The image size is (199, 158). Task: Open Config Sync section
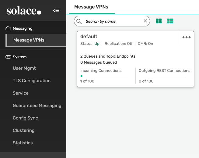[25, 118]
